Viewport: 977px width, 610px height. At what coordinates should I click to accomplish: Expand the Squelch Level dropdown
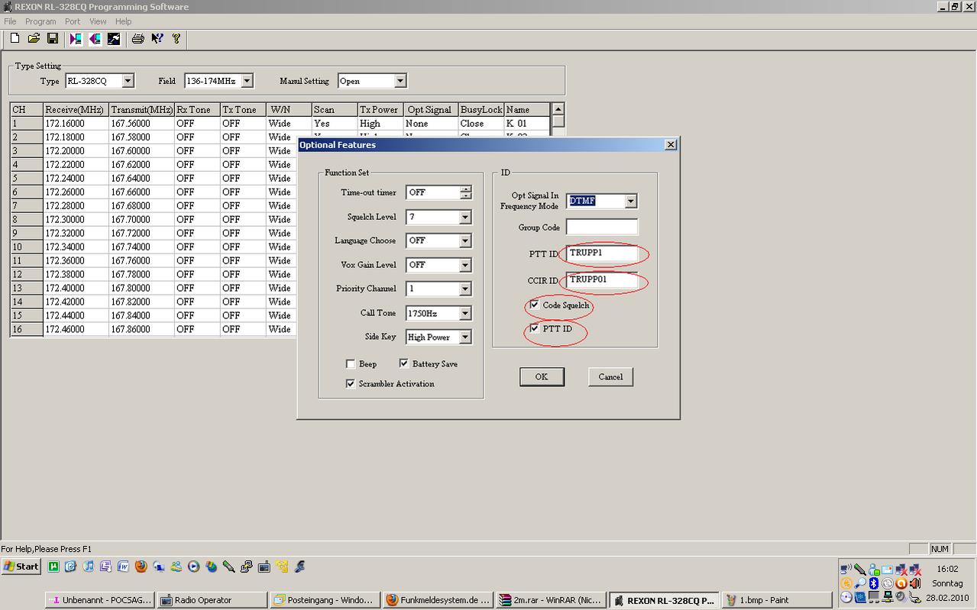pos(464,218)
